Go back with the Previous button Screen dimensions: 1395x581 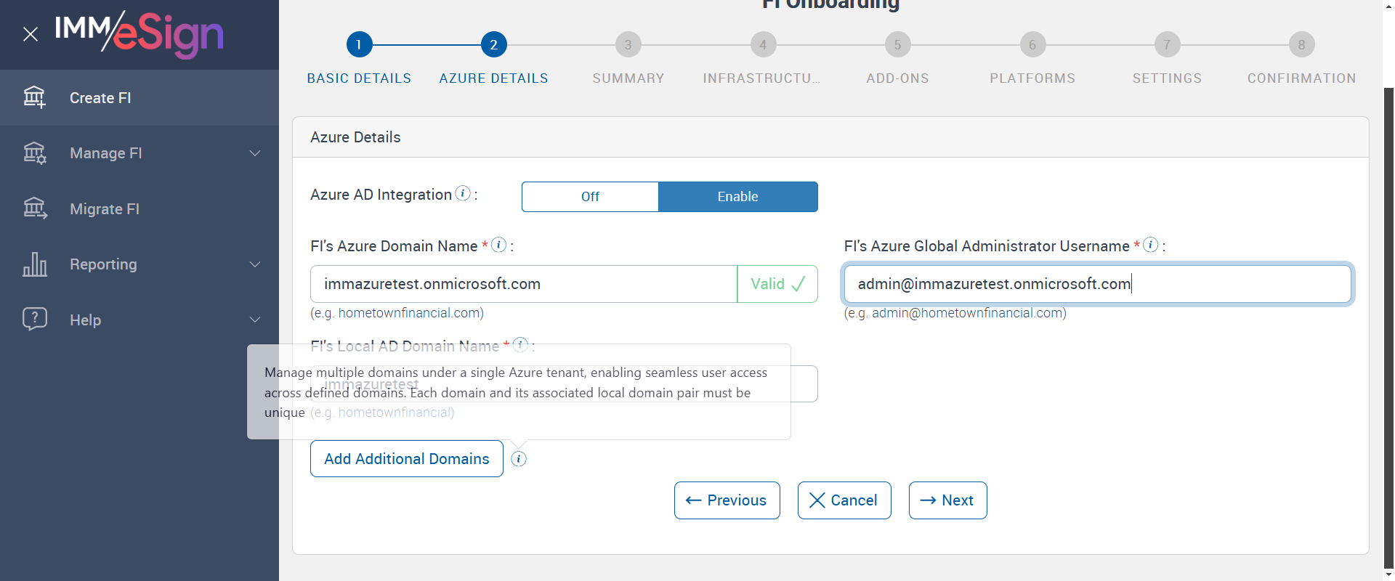click(727, 500)
